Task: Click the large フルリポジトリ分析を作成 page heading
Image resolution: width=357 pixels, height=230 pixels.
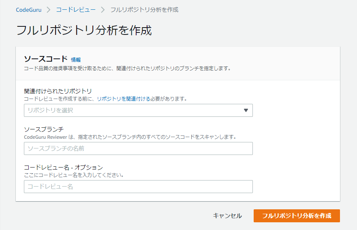Action: point(84,30)
